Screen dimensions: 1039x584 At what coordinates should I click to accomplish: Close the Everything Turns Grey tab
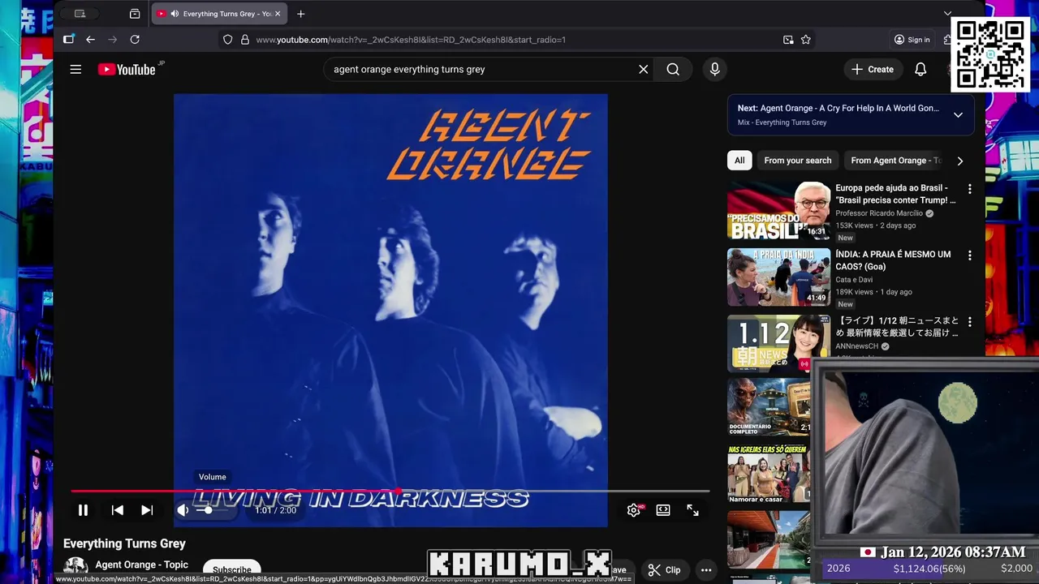pos(278,14)
